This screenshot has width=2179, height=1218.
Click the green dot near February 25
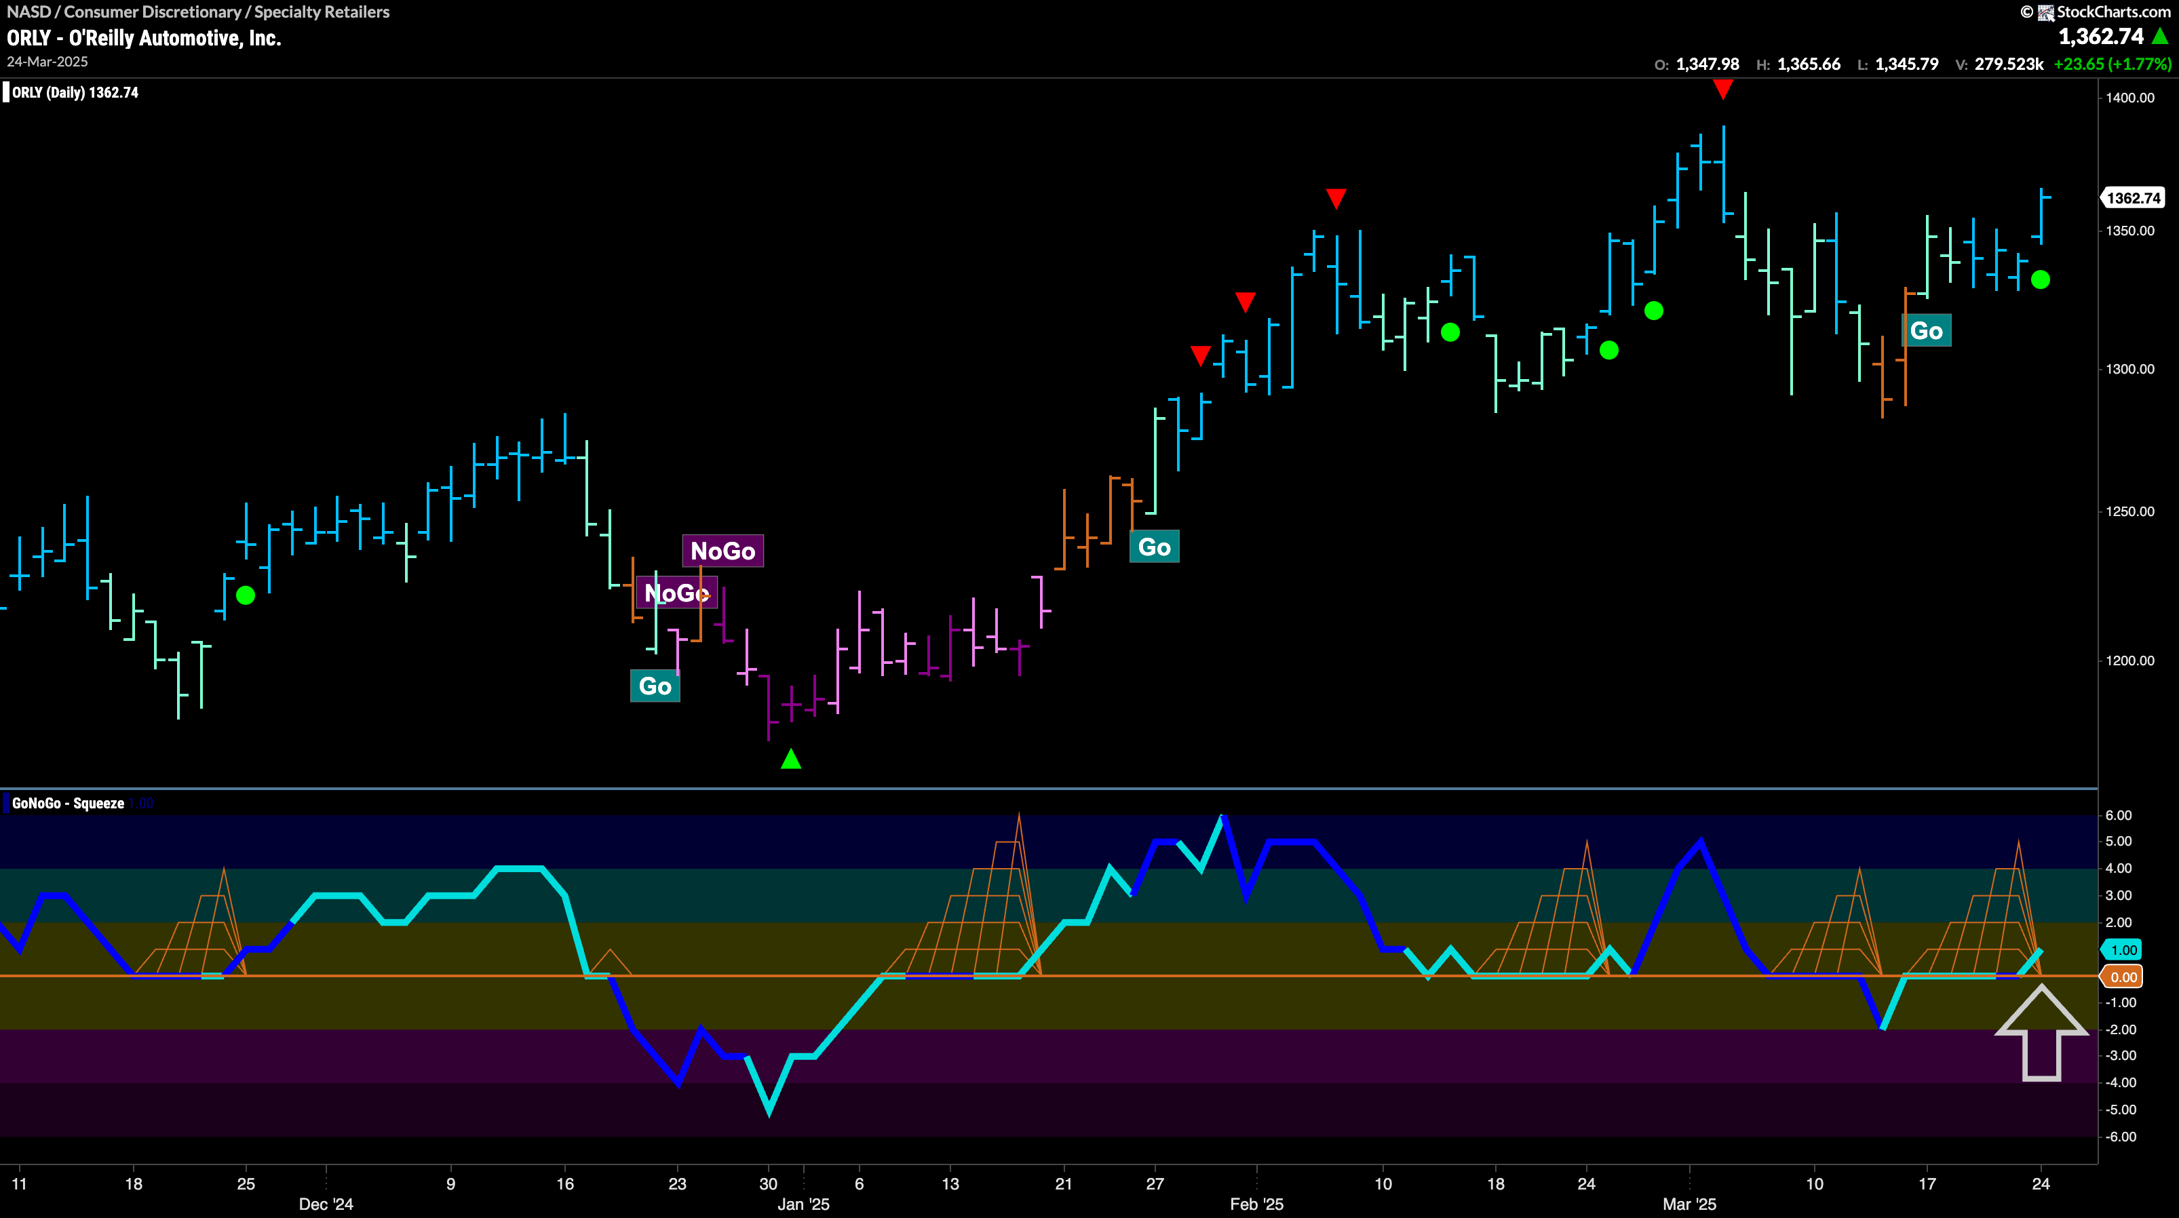point(1609,350)
